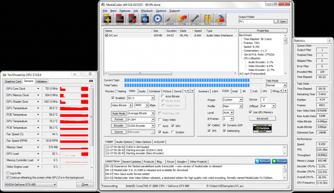
Task: Click the Empty list toolbar icon
Action: click(132, 19)
